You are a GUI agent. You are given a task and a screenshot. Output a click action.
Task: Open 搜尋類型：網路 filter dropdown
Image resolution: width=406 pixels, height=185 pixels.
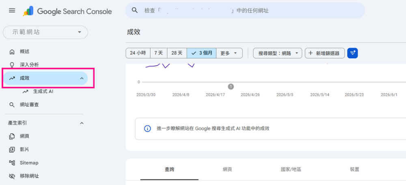tap(277, 53)
